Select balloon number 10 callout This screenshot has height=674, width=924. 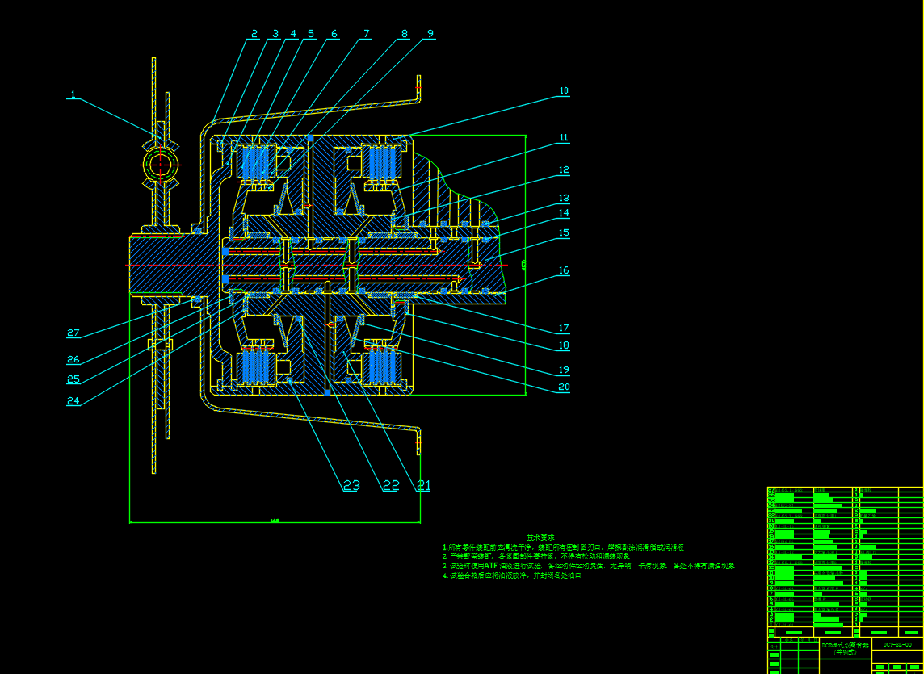click(564, 91)
